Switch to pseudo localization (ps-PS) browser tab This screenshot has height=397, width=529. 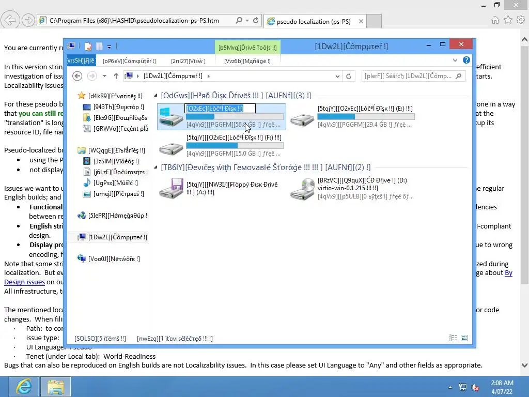(313, 22)
